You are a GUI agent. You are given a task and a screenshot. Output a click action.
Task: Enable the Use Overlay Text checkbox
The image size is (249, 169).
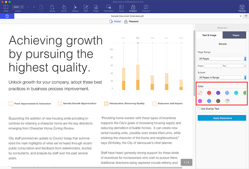coord(199,109)
